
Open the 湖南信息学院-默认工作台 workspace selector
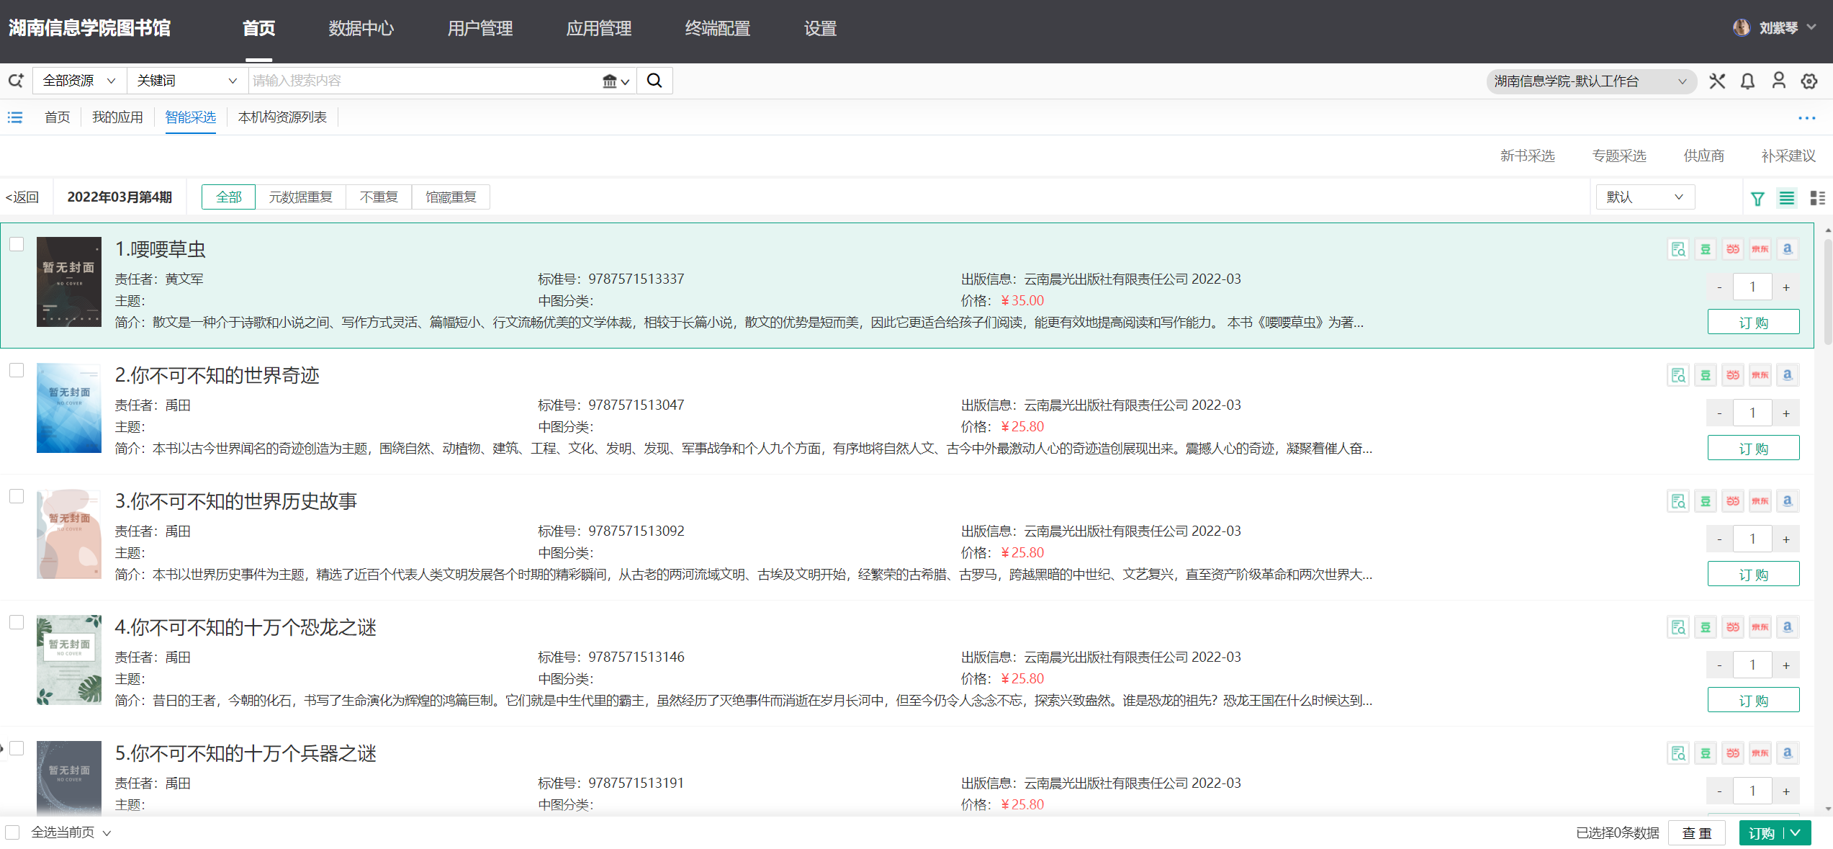coord(1590,81)
